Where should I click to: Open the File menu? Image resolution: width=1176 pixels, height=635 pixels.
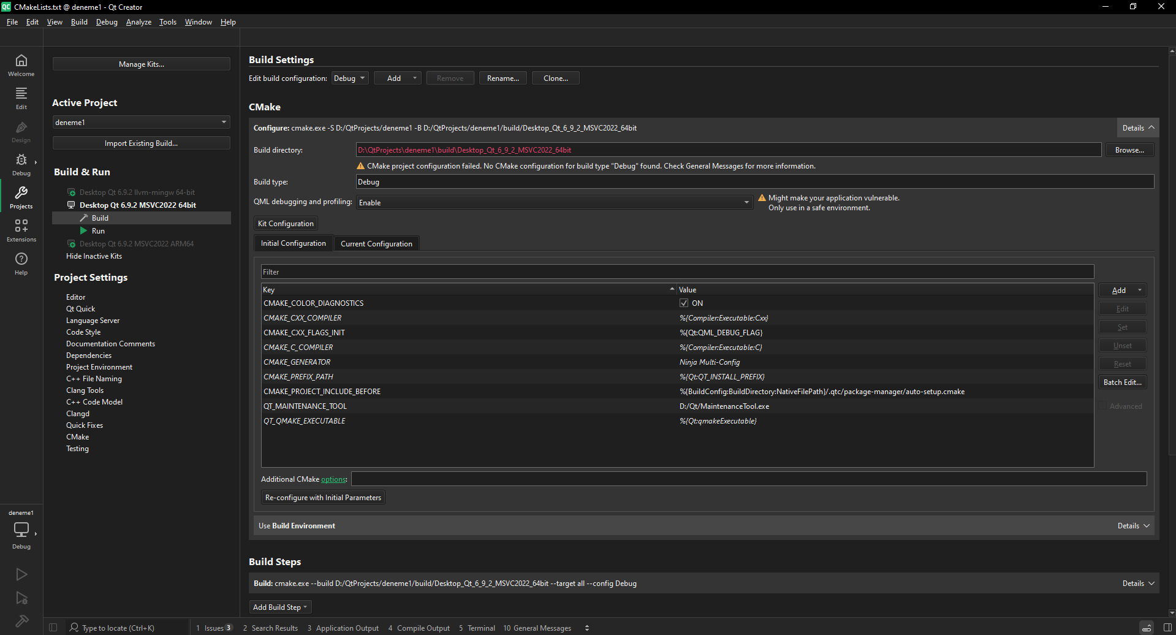(12, 22)
